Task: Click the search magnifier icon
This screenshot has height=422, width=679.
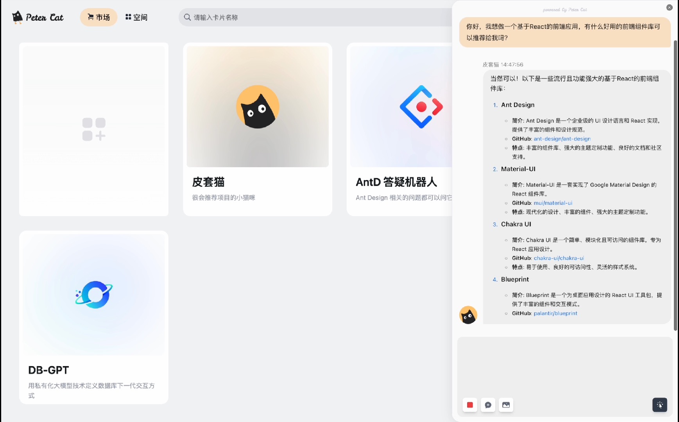Action: (x=187, y=17)
